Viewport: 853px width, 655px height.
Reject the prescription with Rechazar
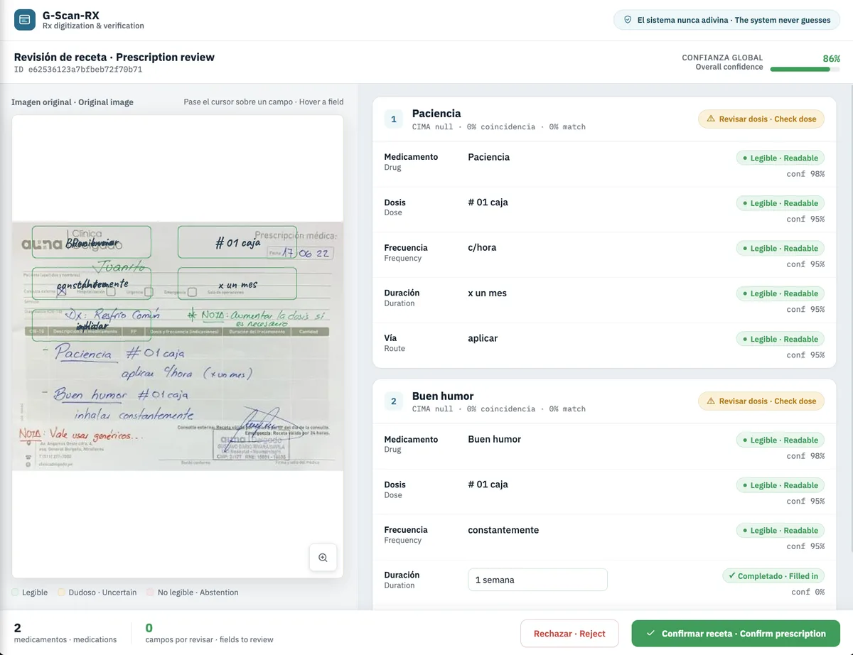(x=569, y=634)
